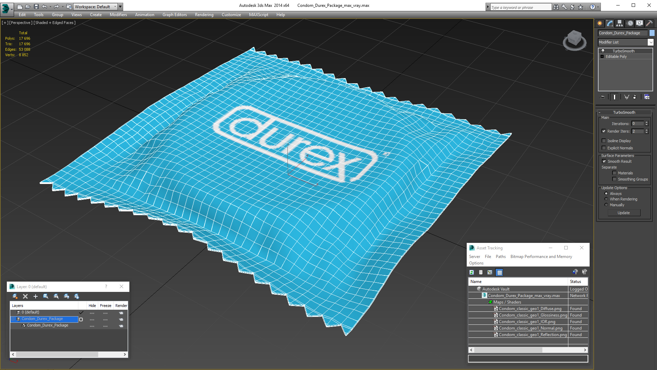Open the Modifier List dropdown
The image size is (657, 370).
pyautogui.click(x=650, y=42)
